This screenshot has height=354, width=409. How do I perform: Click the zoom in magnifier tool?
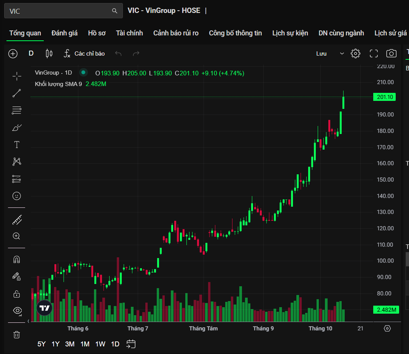[x=17, y=236]
